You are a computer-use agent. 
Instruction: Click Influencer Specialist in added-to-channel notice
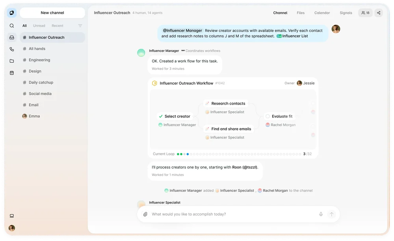235,191
